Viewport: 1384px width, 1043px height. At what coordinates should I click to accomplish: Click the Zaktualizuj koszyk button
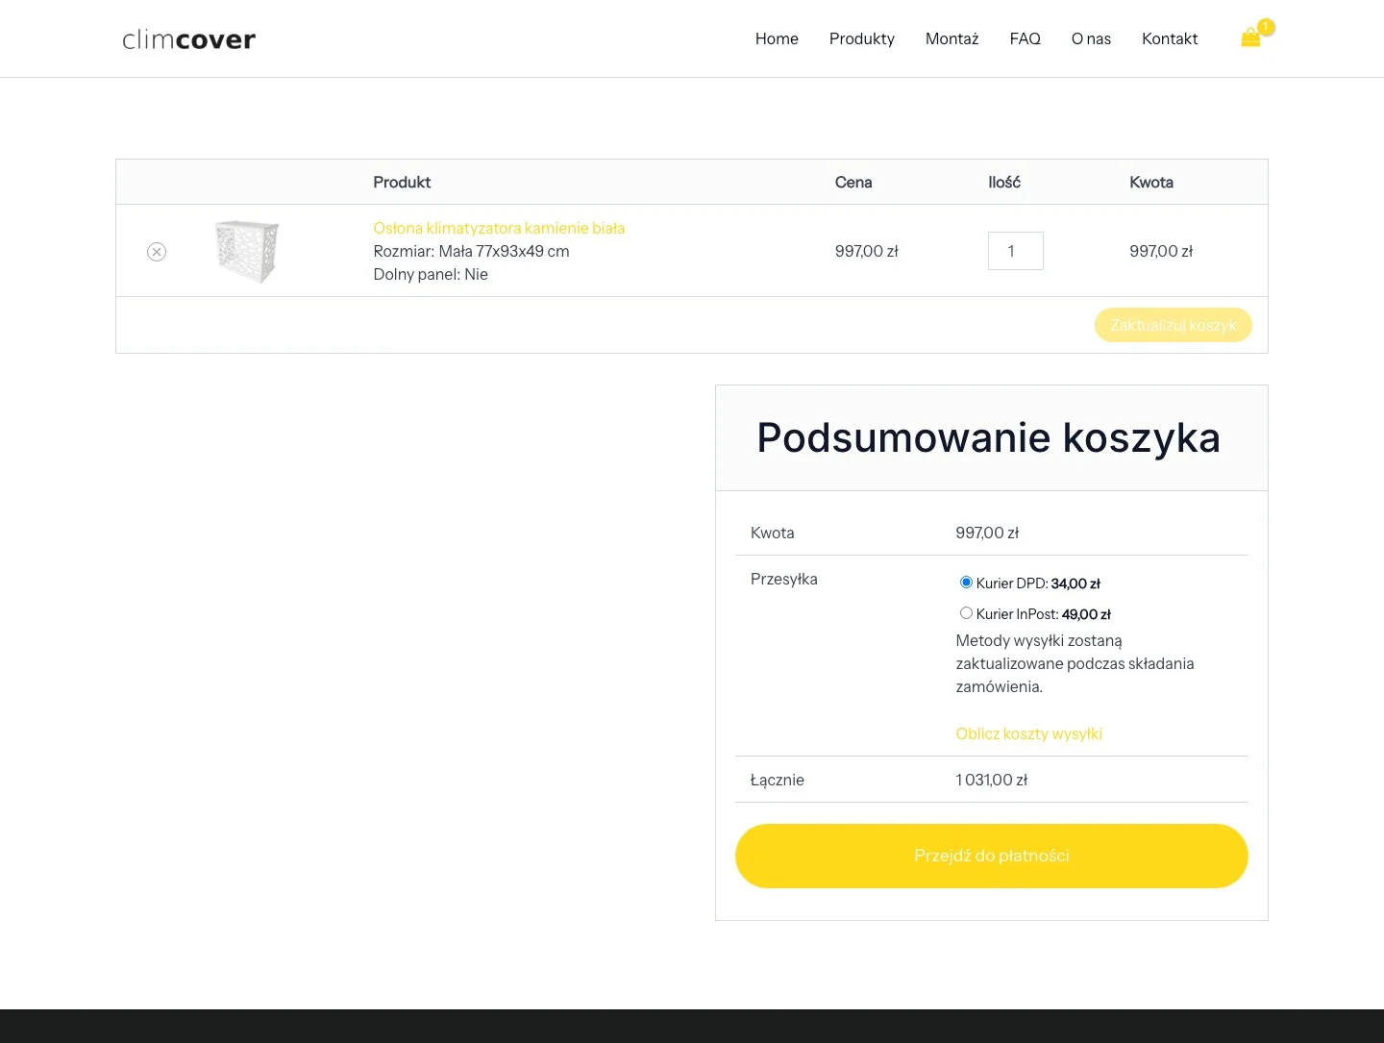click(x=1174, y=325)
